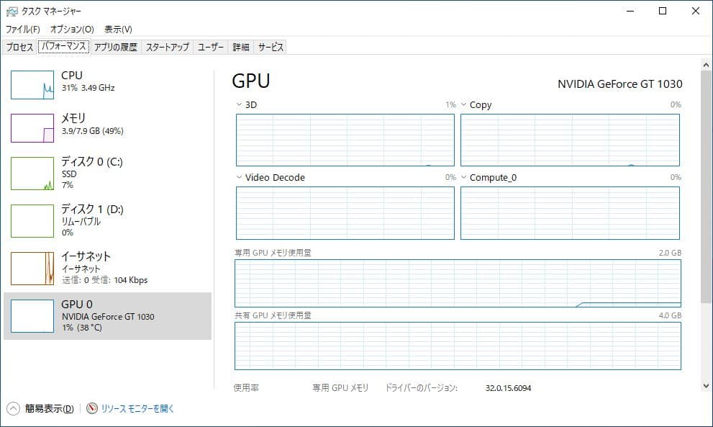Viewport: 713px width, 427px height.
Task: Click the Task Manager icon in the title bar
Action: point(12,11)
